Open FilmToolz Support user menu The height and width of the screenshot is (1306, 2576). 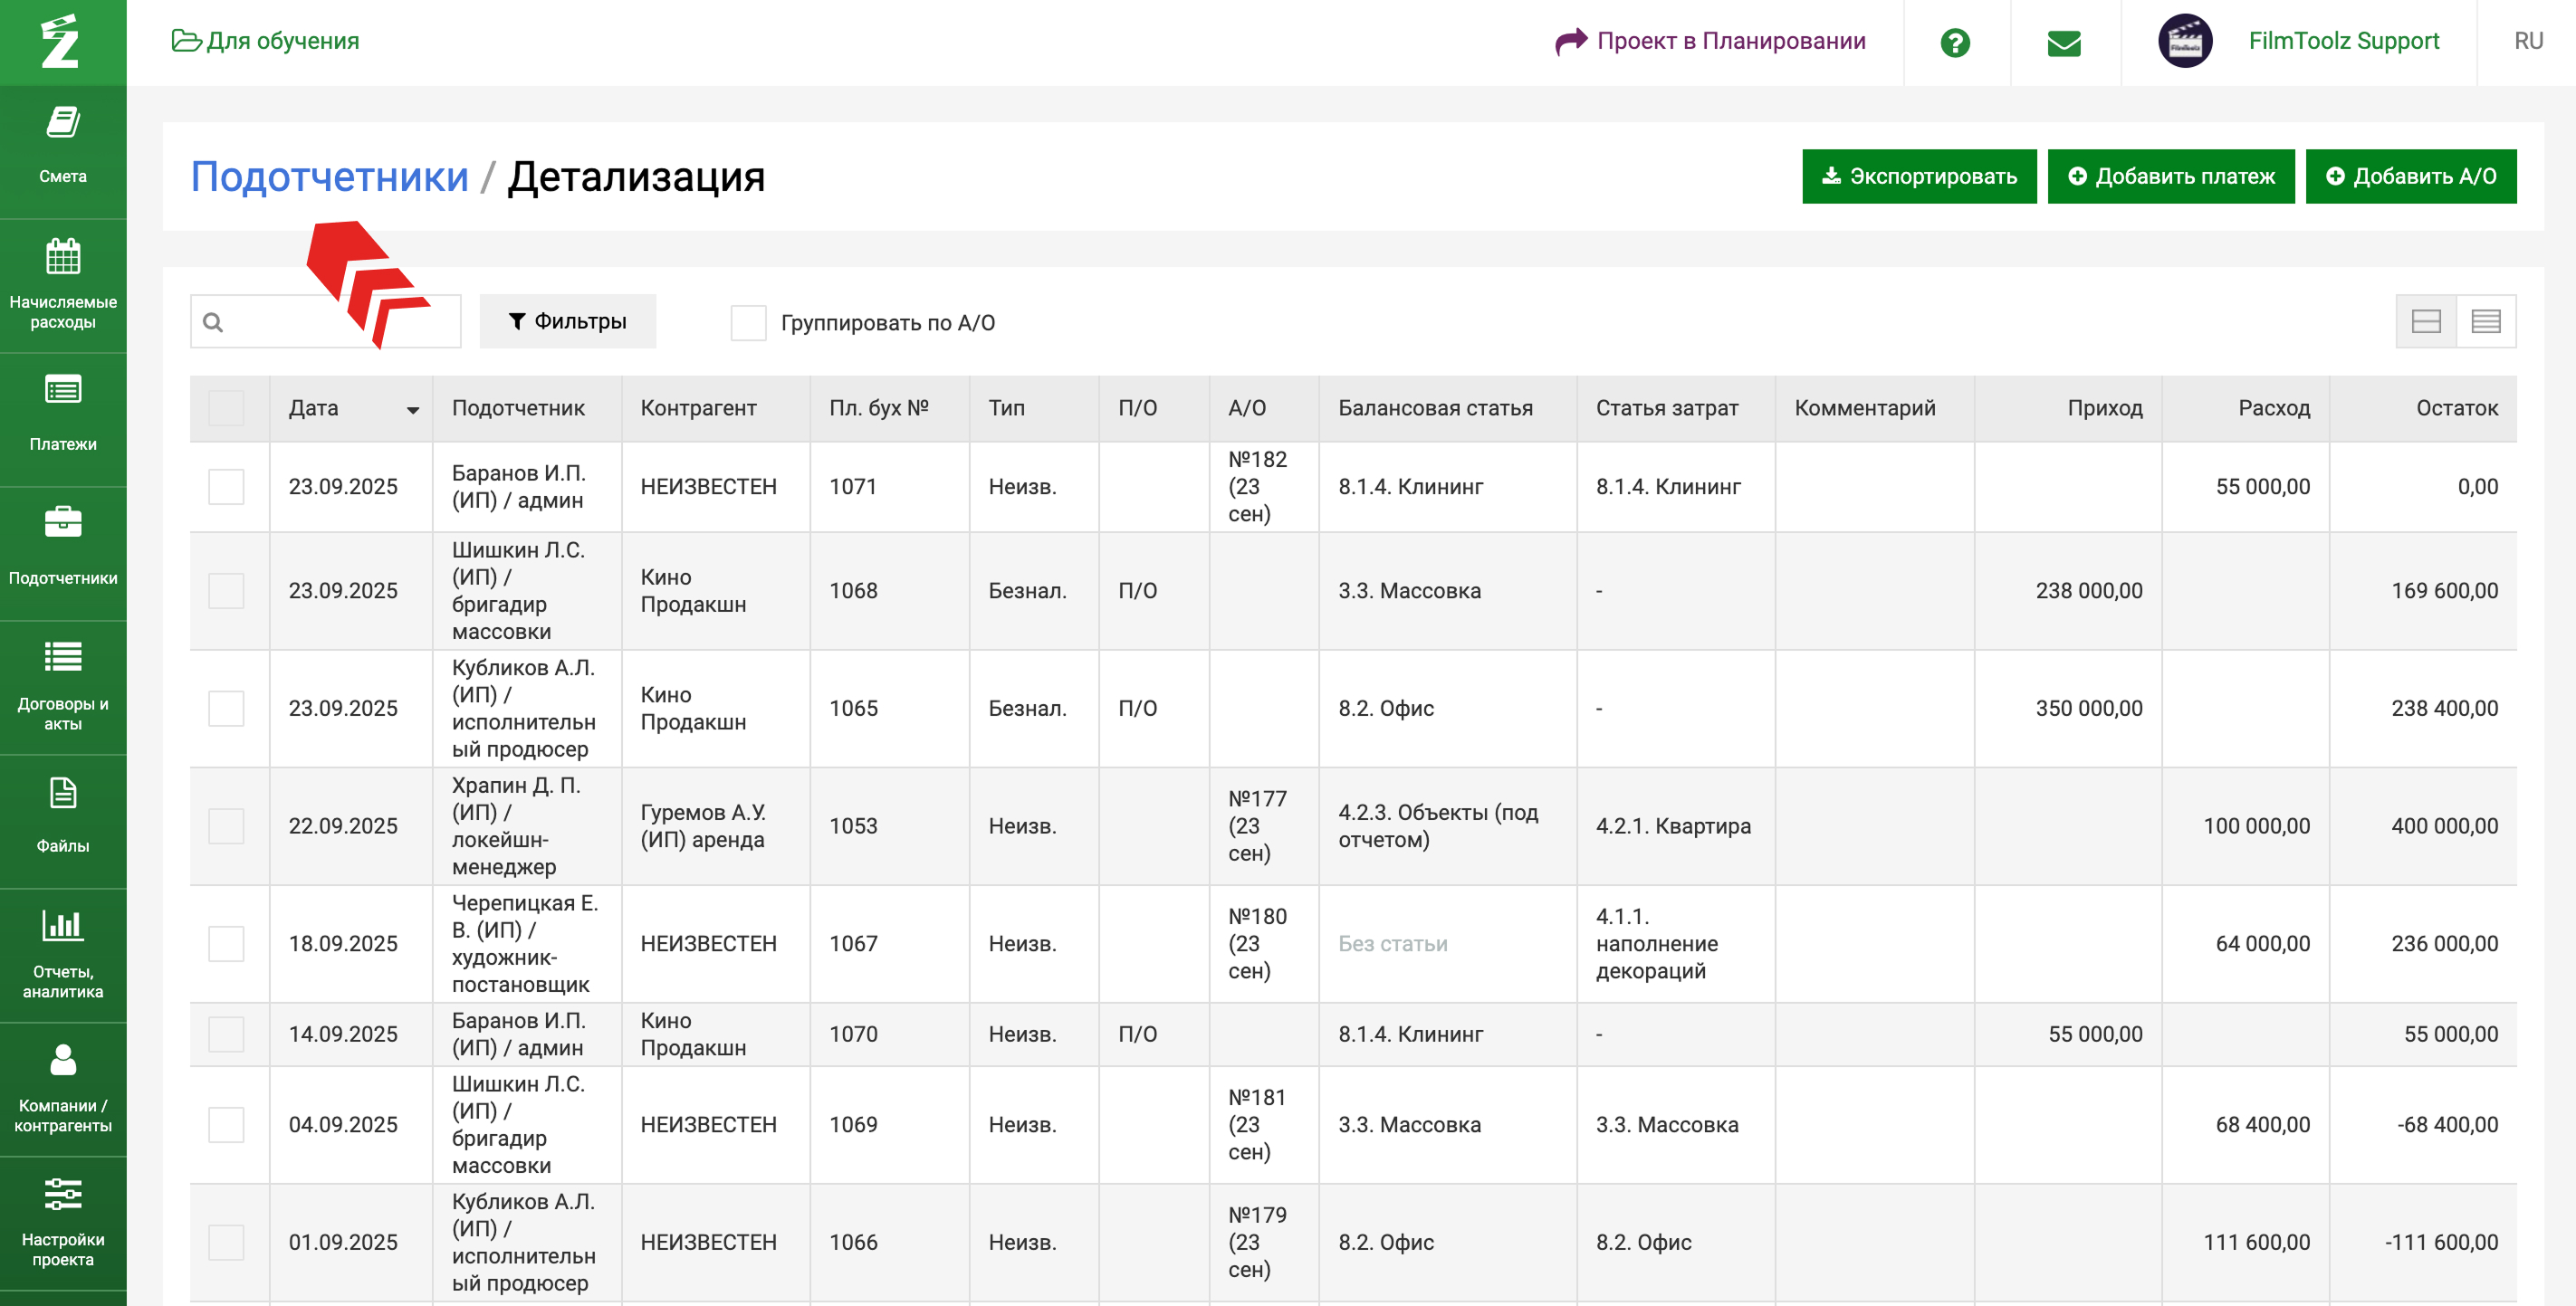[2343, 41]
